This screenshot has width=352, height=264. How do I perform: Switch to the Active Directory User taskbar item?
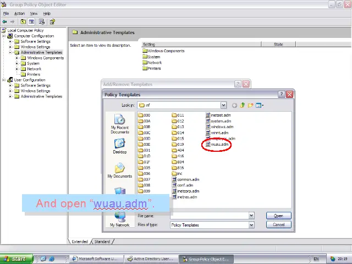pos(151,259)
